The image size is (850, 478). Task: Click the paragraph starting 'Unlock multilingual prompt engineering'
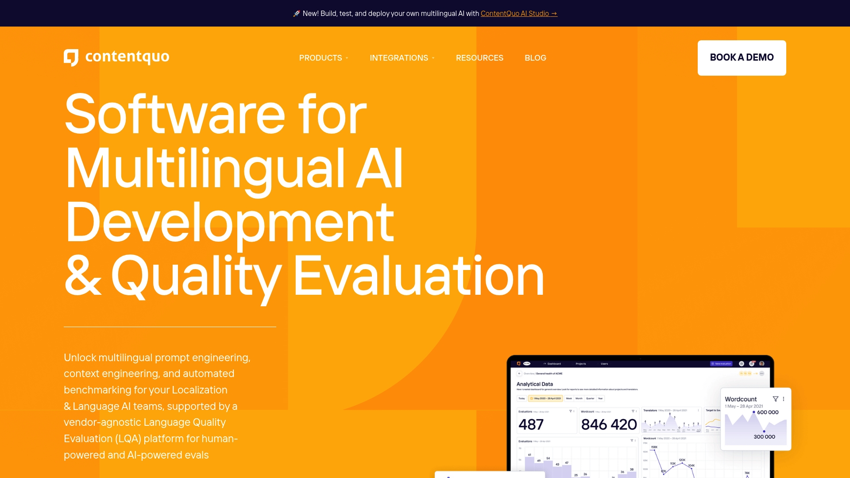coord(157,406)
